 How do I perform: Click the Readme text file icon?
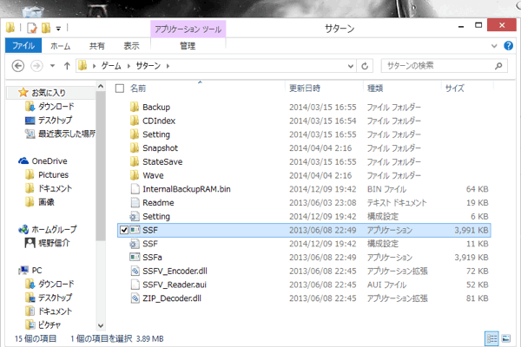[134, 202]
